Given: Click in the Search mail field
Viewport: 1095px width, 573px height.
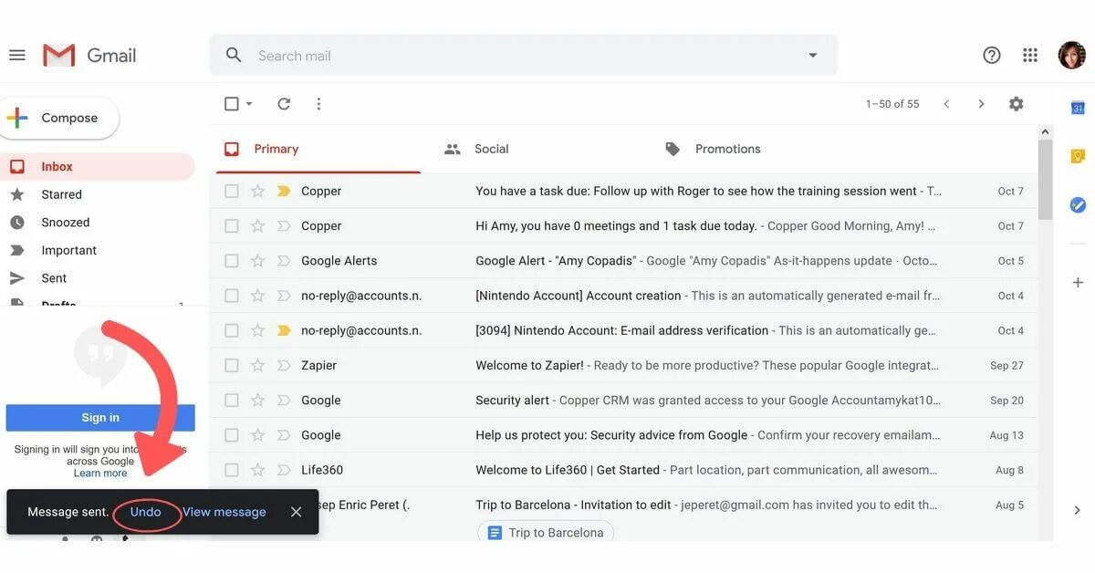Looking at the screenshot, I should point(523,56).
